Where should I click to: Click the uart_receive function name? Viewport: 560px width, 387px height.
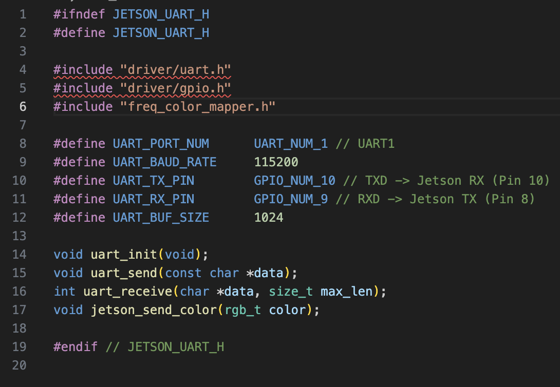[x=127, y=292]
